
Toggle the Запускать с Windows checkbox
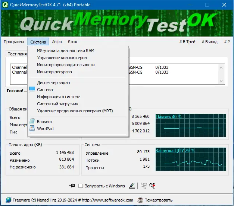pos(81,186)
